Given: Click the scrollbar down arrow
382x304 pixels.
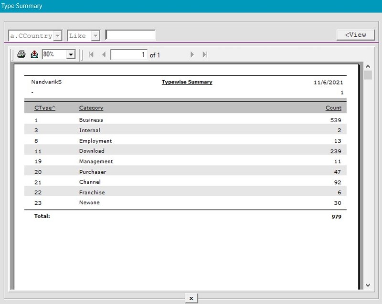Looking at the screenshot, I should pos(368,285).
